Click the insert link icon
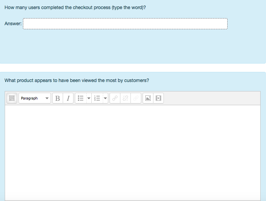 coord(115,98)
